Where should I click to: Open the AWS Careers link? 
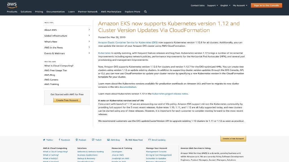pos(51,80)
